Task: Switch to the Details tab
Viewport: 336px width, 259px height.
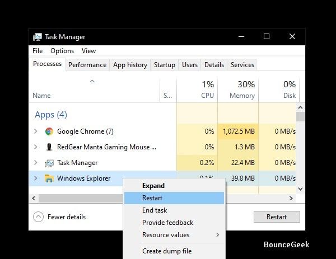Action: (214, 65)
